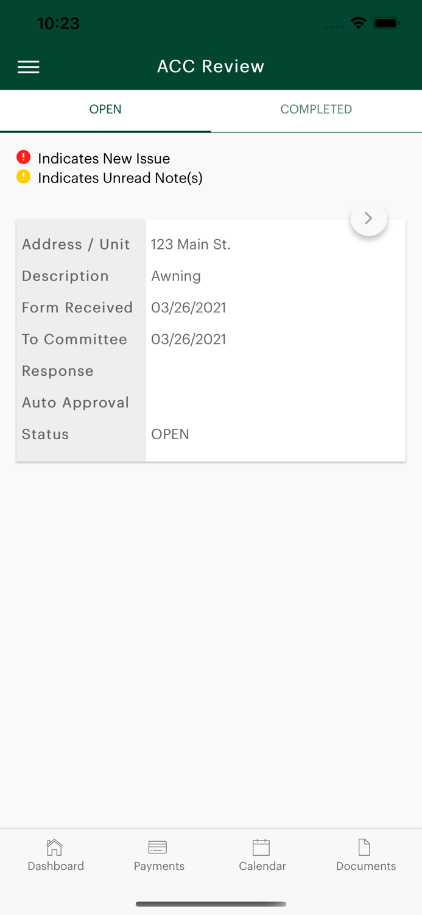Tap the Payments card icon
The width and height of the screenshot is (422, 915).
[x=158, y=847]
